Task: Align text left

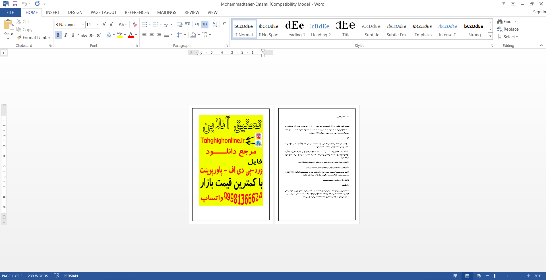Action: tap(144, 35)
